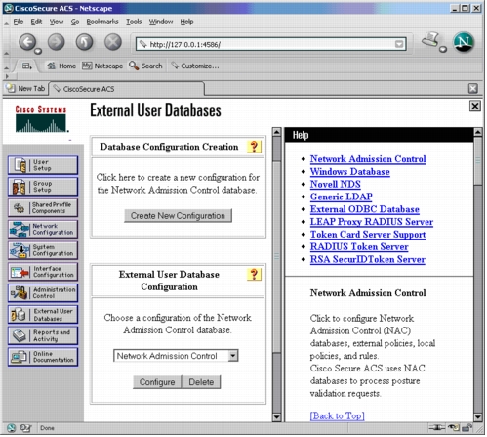This screenshot has height=437, width=487.
Task: Click Create New Configuration button
Action: coord(178,216)
